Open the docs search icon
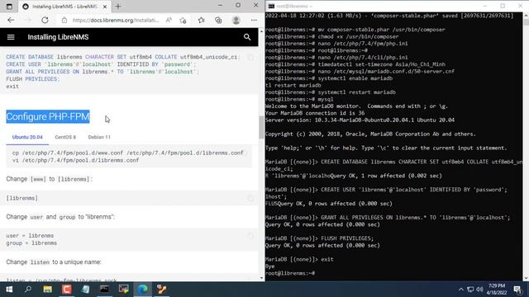The image size is (529, 297). [247, 37]
